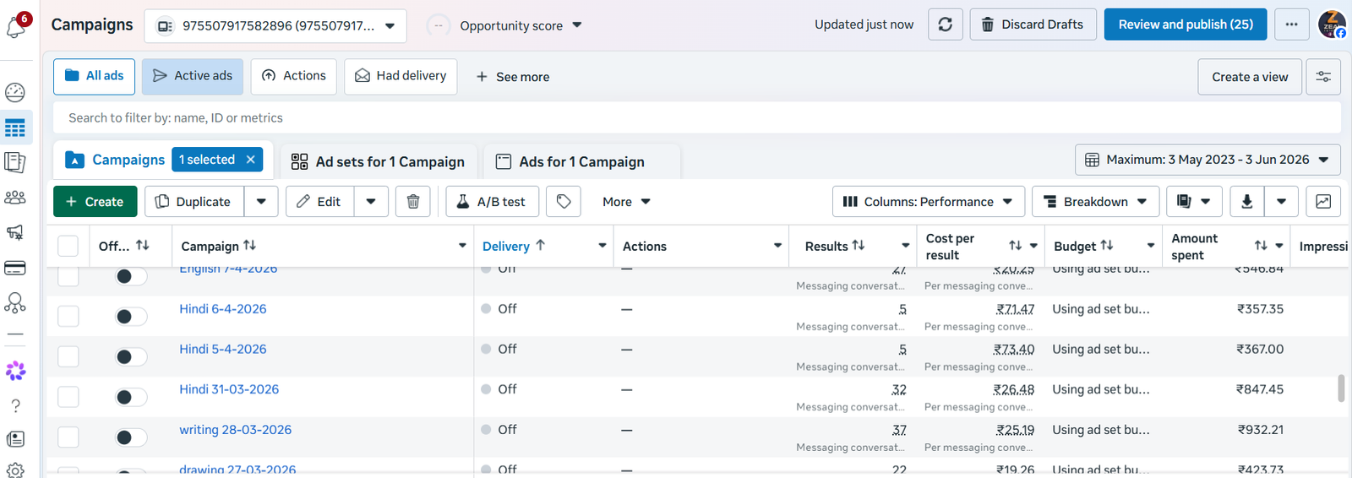
Task: Expand the More actions dropdown
Action: pos(626,202)
